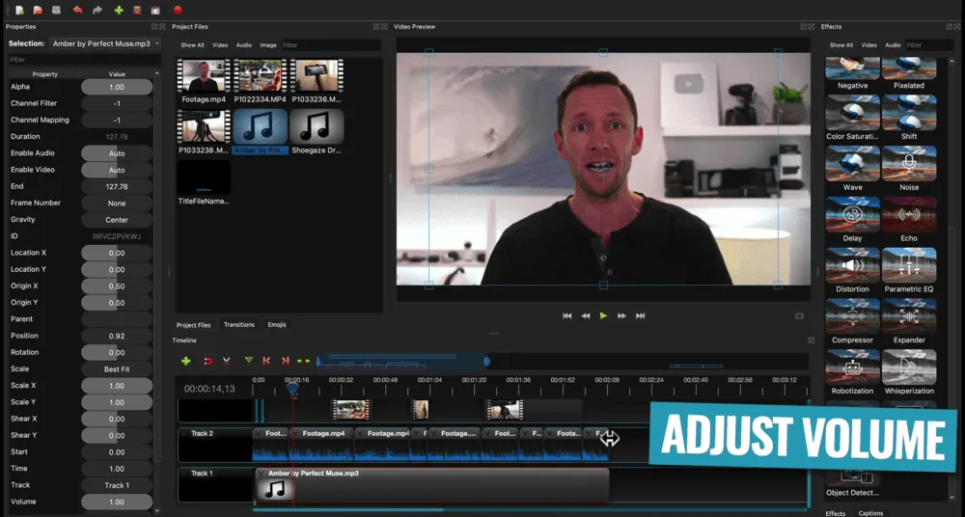Open the Emojis tab
Screen dimensions: 965x517
tap(277, 325)
